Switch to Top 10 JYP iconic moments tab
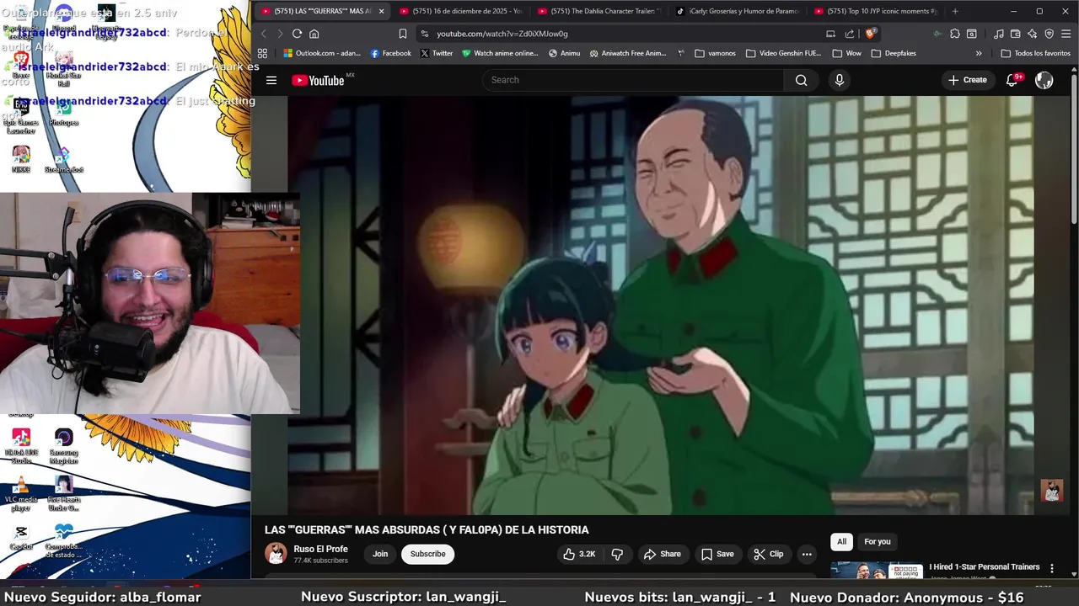Screen dimensions: 1079x606 [x=875, y=11]
